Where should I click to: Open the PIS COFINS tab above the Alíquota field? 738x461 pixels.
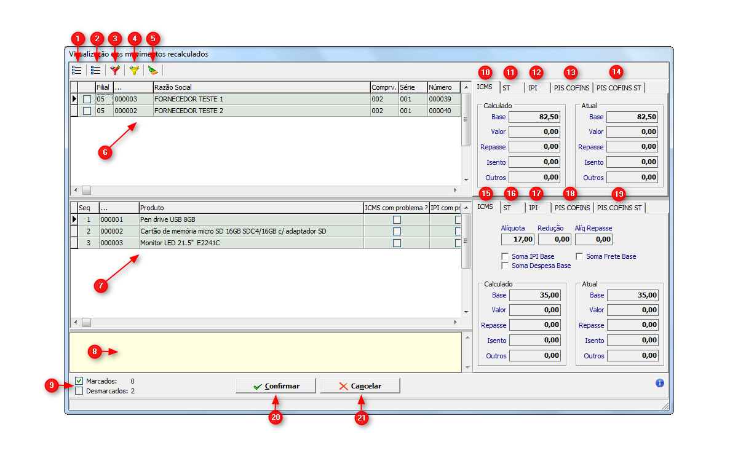pos(571,208)
